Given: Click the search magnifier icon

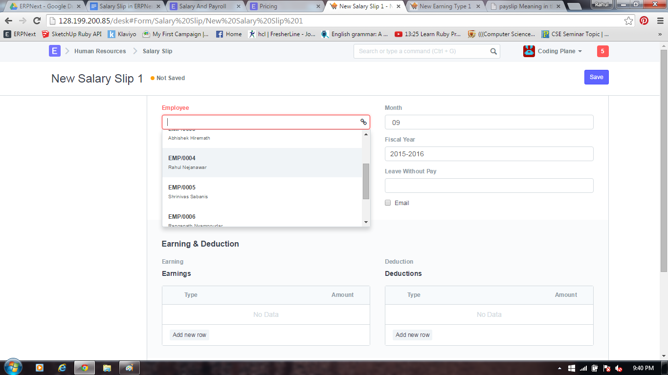Looking at the screenshot, I should 493,51.
